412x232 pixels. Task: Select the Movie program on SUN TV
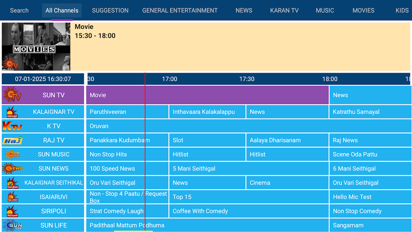pyautogui.click(x=207, y=95)
